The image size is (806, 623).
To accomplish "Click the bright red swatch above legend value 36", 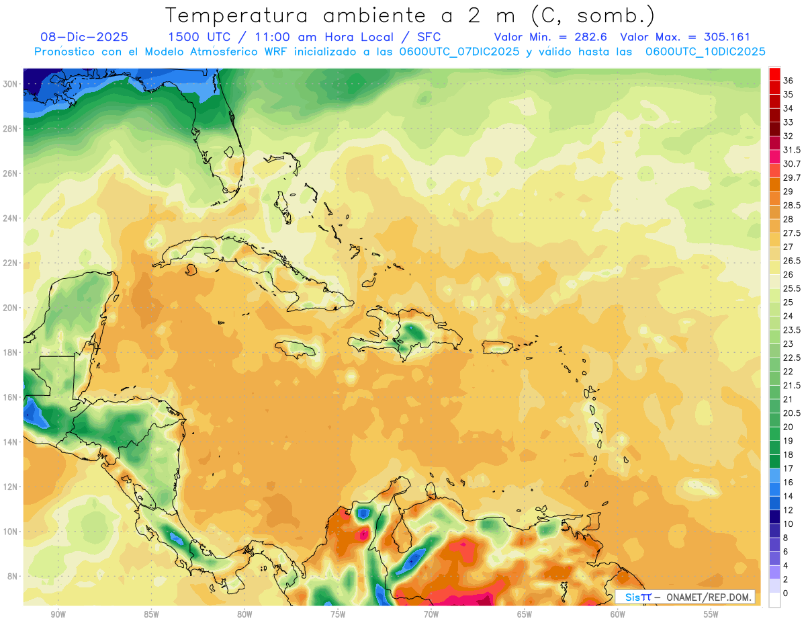I will point(774,73).
